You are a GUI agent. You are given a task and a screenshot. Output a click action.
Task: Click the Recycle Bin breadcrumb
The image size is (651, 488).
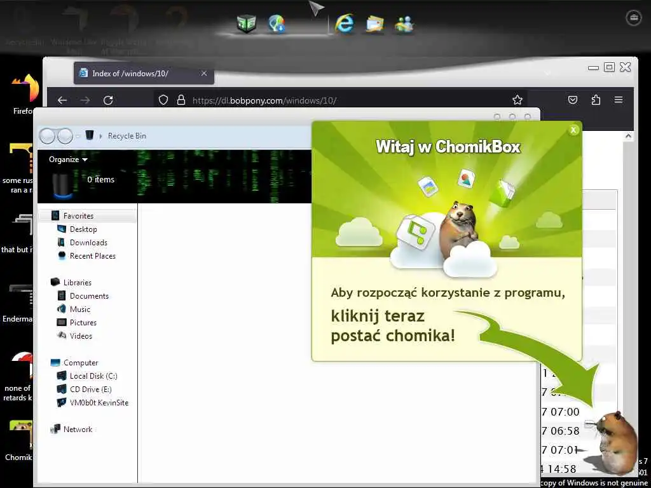pos(127,136)
